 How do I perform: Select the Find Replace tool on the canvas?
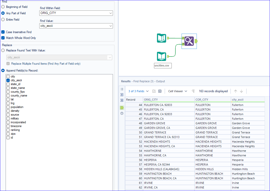189,41
